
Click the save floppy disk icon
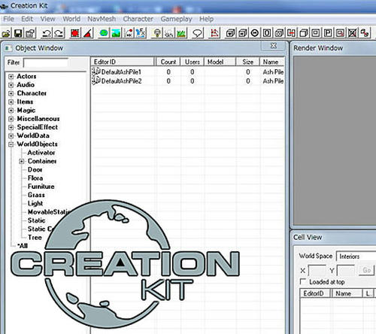pos(18,33)
